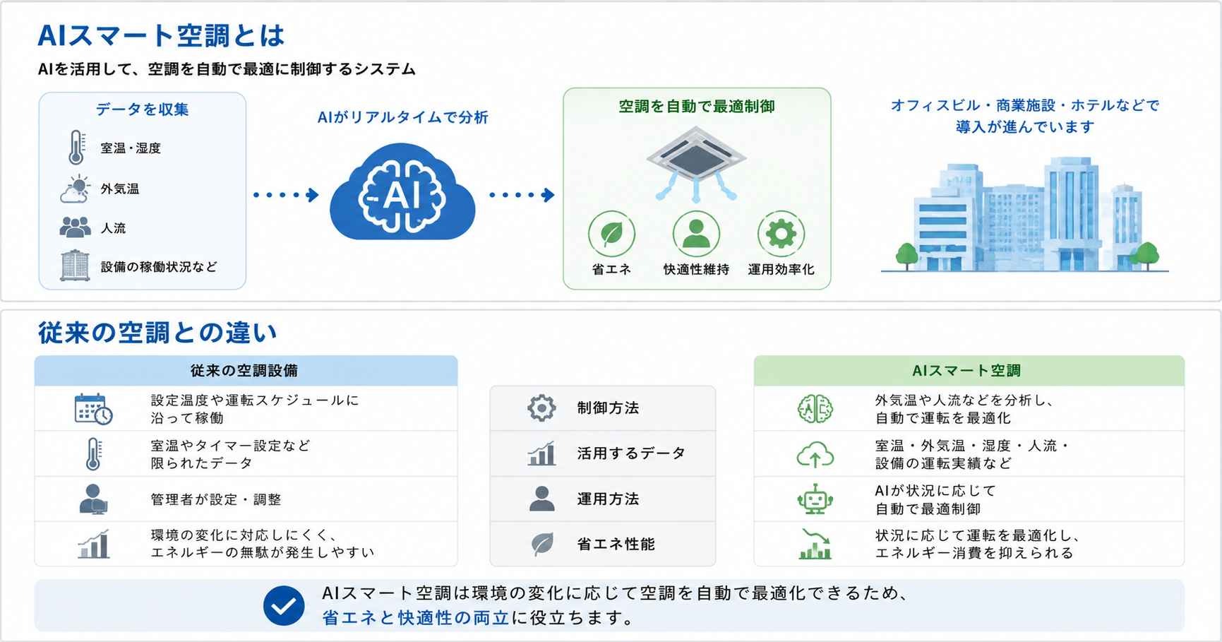Select the 運用方法 row
Viewport: 1222px width, 642px height.
[603, 499]
